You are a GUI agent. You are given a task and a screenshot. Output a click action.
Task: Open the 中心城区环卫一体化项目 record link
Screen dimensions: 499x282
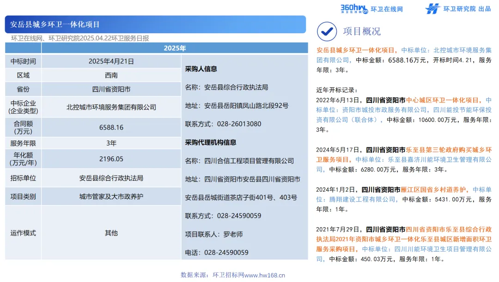(442, 100)
